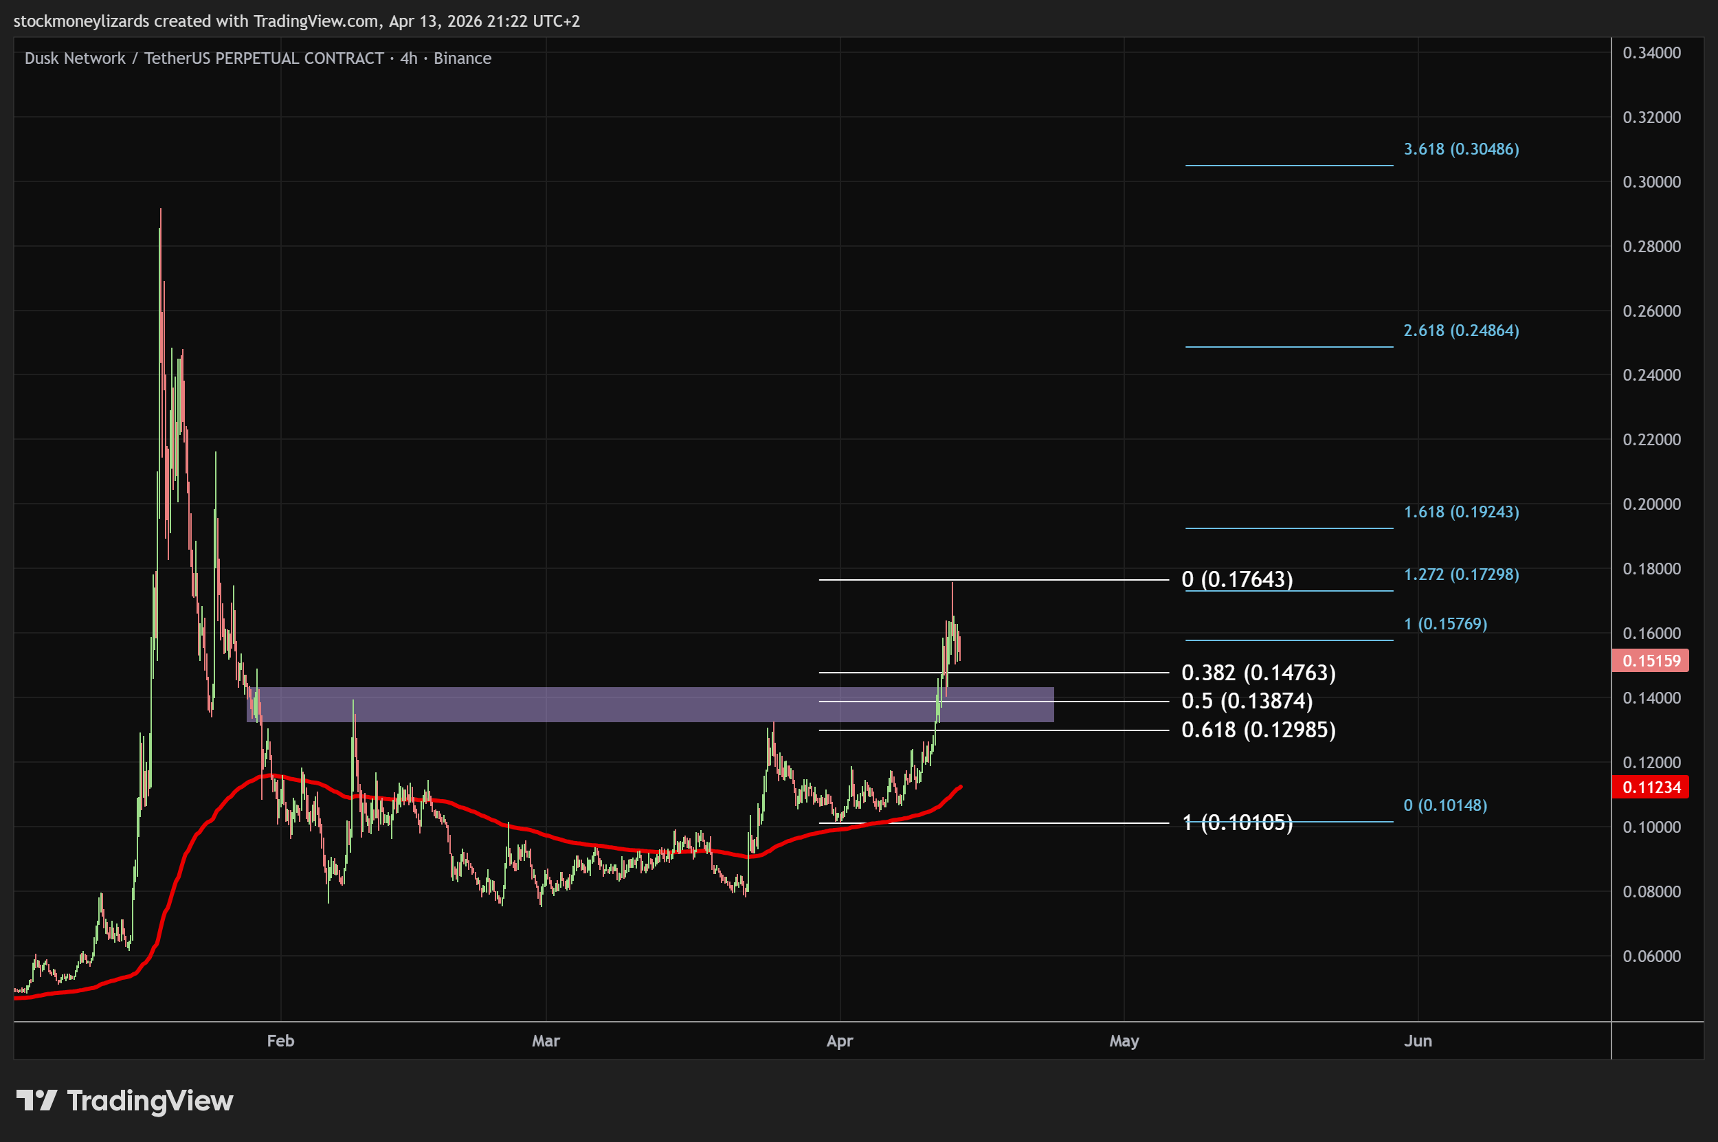Click the 0.20000 price scale label

1651,504
